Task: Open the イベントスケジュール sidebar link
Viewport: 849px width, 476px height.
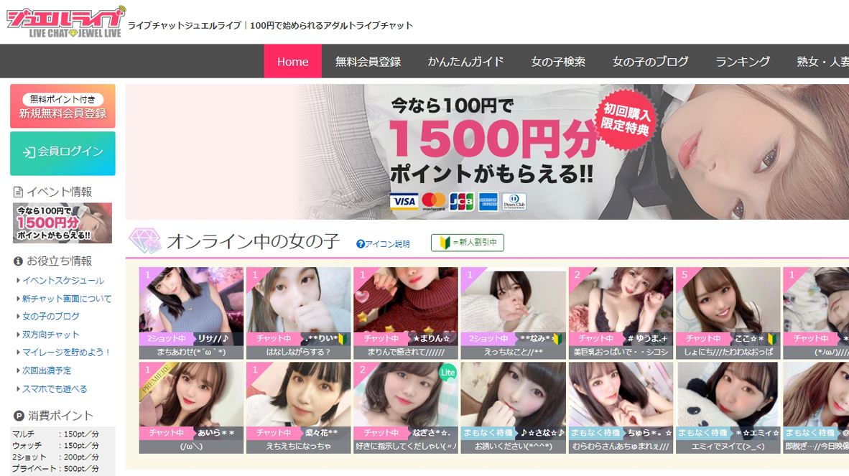Action: click(63, 281)
